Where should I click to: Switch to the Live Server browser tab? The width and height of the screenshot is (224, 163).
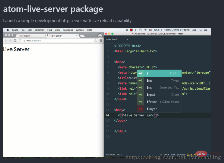coord(63,36)
